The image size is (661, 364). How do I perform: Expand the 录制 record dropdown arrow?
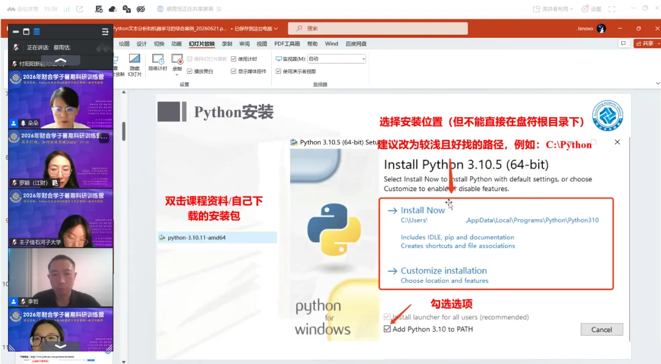pyautogui.click(x=177, y=75)
